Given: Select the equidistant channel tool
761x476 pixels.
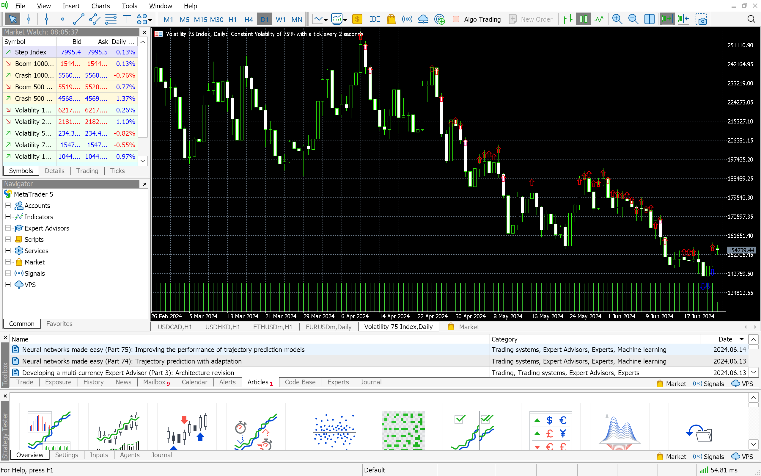Looking at the screenshot, I should [x=95, y=19].
